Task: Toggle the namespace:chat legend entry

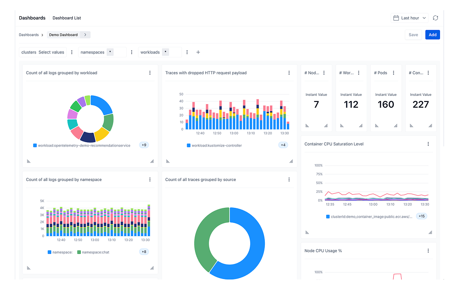Action: pos(93,252)
